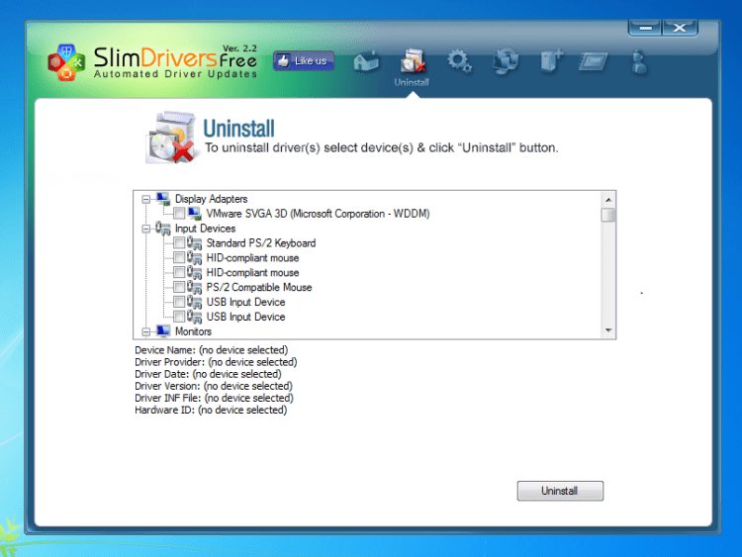Select Standard PS/2 Keyboard text
The width and height of the screenshot is (742, 557).
click(261, 243)
